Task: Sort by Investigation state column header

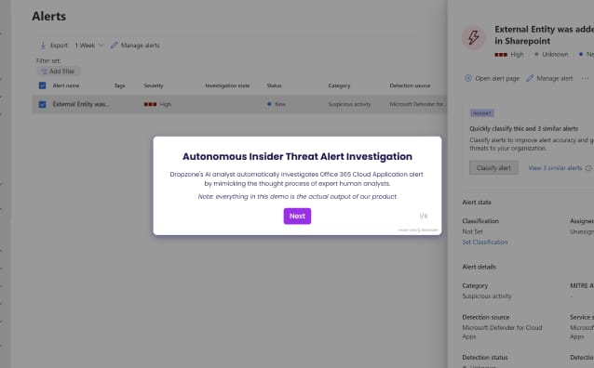Action: tap(227, 85)
